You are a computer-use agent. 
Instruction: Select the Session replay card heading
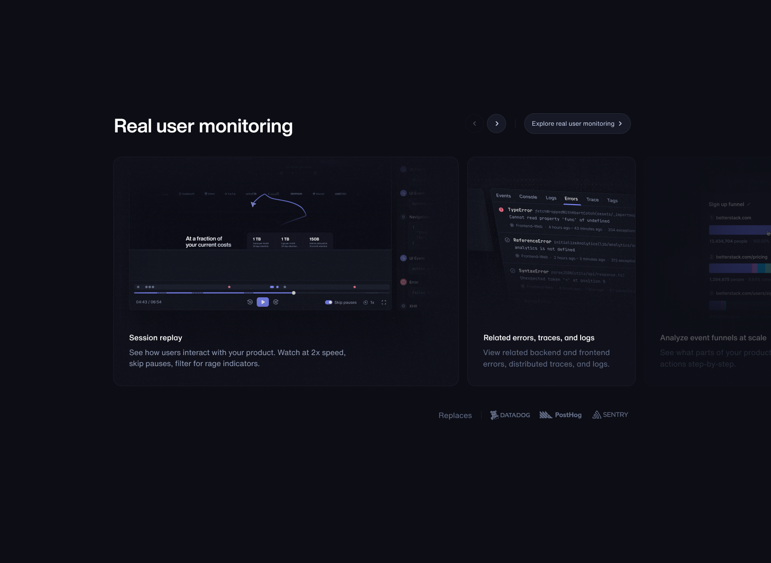tap(155, 338)
